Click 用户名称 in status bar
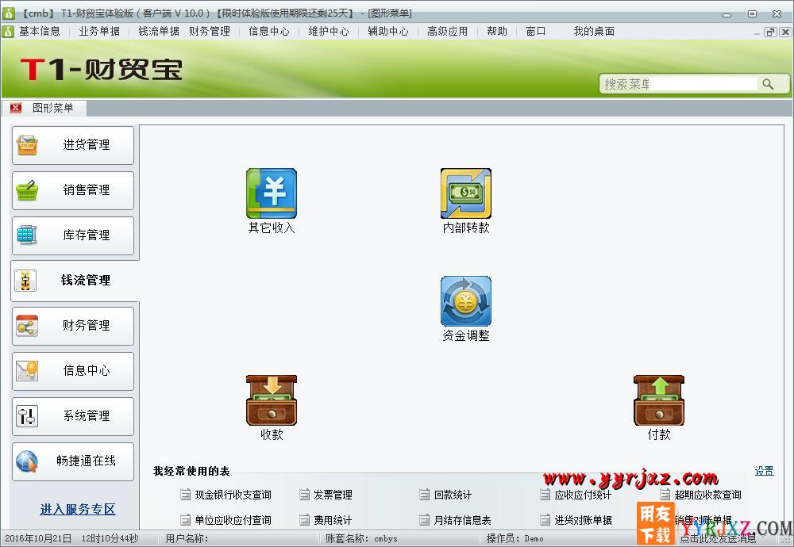The width and height of the screenshot is (794, 547). 187,538
